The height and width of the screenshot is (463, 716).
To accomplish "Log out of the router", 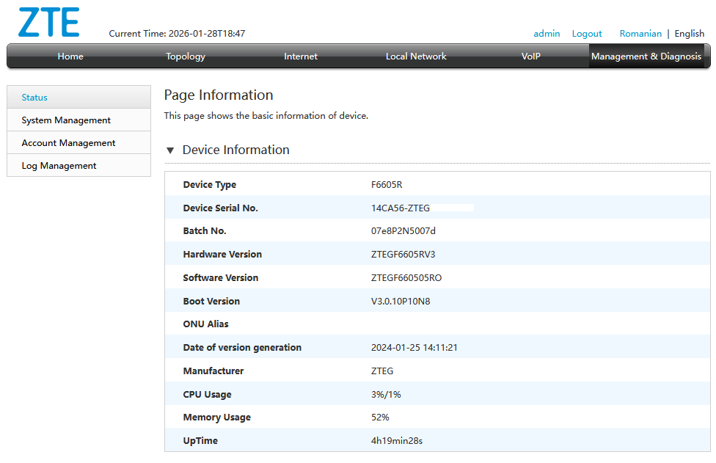I will 587,33.
